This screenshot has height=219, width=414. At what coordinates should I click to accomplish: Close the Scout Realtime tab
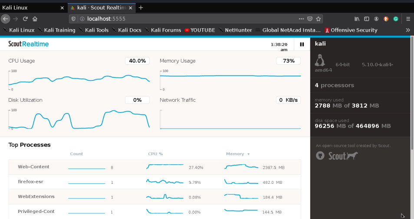(131, 8)
